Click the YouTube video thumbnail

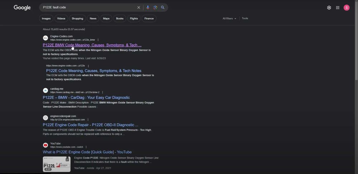(x=57, y=164)
